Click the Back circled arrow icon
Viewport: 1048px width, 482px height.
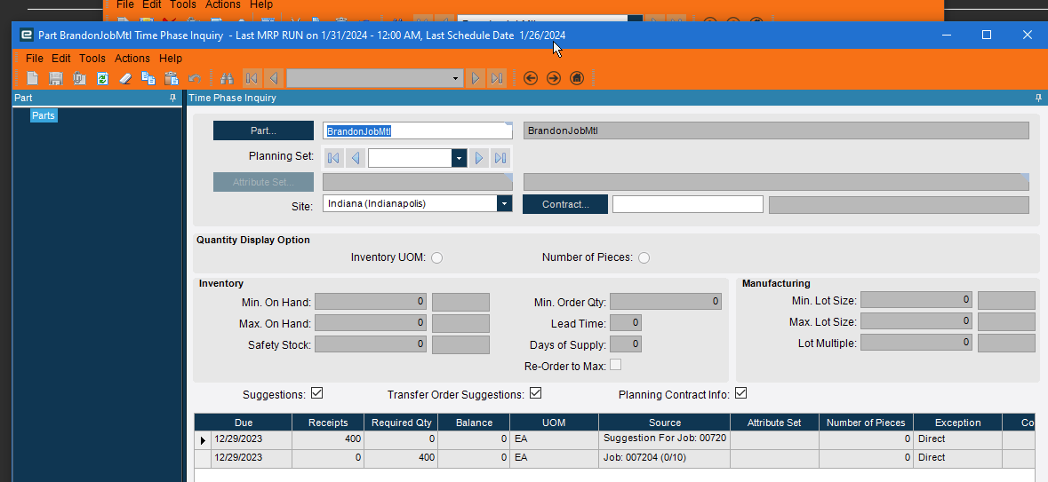531,78
